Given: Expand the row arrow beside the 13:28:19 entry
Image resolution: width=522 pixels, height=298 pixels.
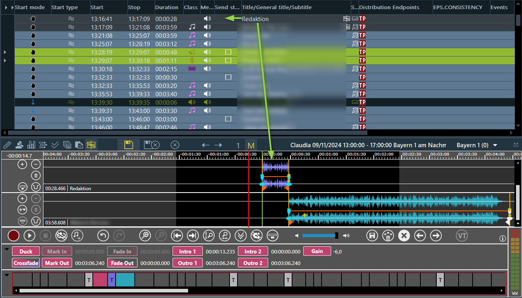Looking at the screenshot, I should (x=4, y=52).
